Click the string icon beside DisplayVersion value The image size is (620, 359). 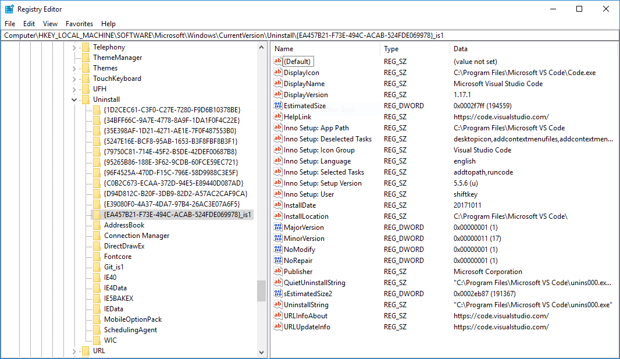click(277, 94)
